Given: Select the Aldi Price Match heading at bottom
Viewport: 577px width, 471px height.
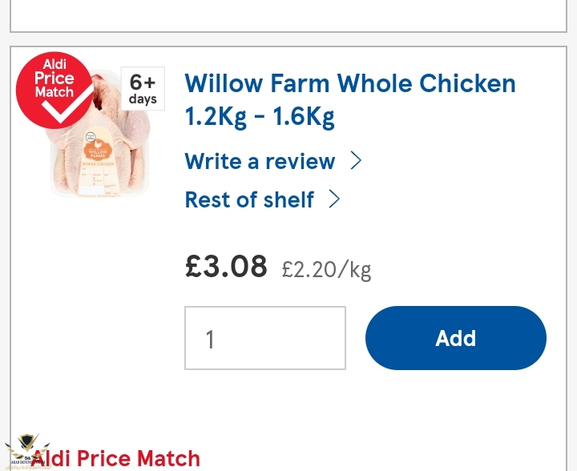Looking at the screenshot, I should [x=116, y=459].
